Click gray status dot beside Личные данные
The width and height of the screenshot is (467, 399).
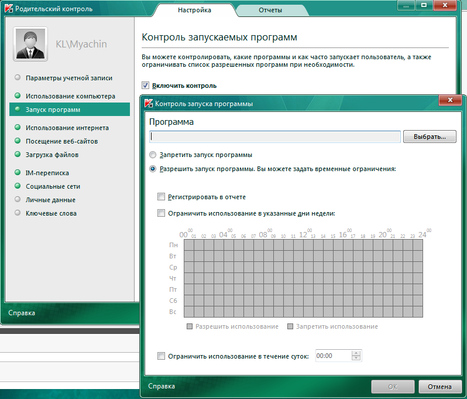click(x=18, y=199)
